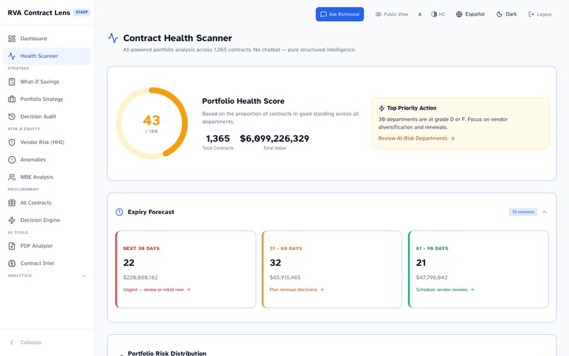Click the Anomalies alert circle icon
Viewport: 569px width, 356px height.
click(x=12, y=160)
